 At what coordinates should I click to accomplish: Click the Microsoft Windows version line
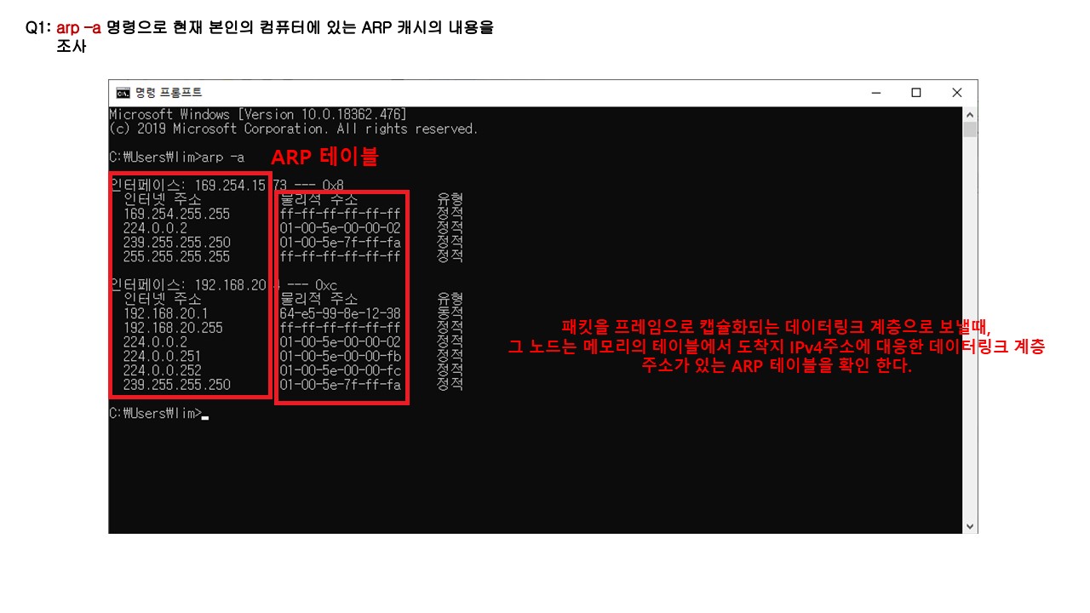[258, 114]
